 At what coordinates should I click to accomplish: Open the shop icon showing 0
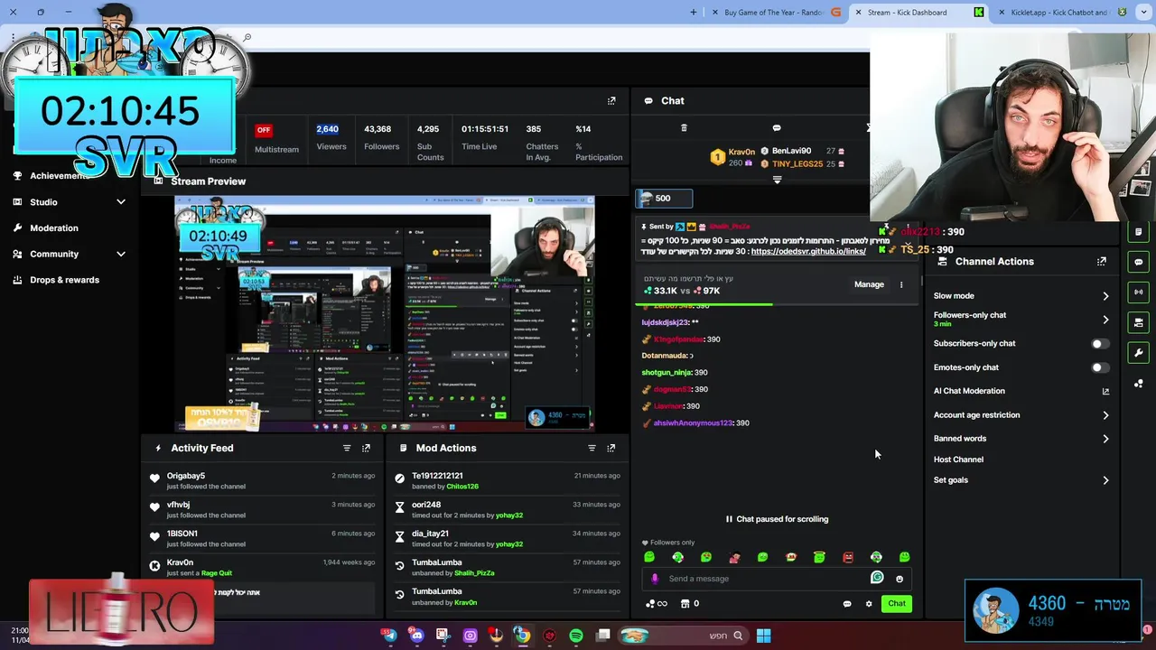click(x=690, y=604)
